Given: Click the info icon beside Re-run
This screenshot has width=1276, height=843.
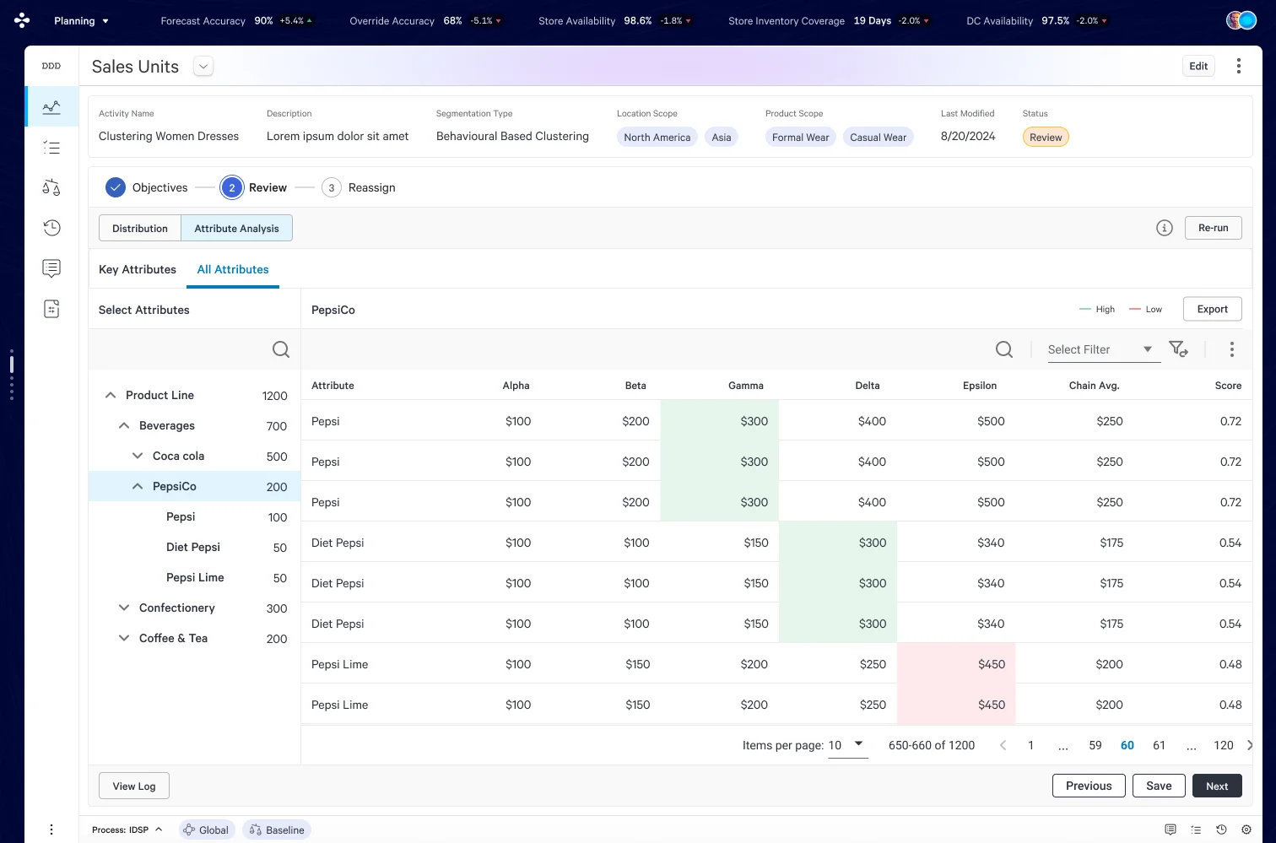Looking at the screenshot, I should click(x=1165, y=228).
